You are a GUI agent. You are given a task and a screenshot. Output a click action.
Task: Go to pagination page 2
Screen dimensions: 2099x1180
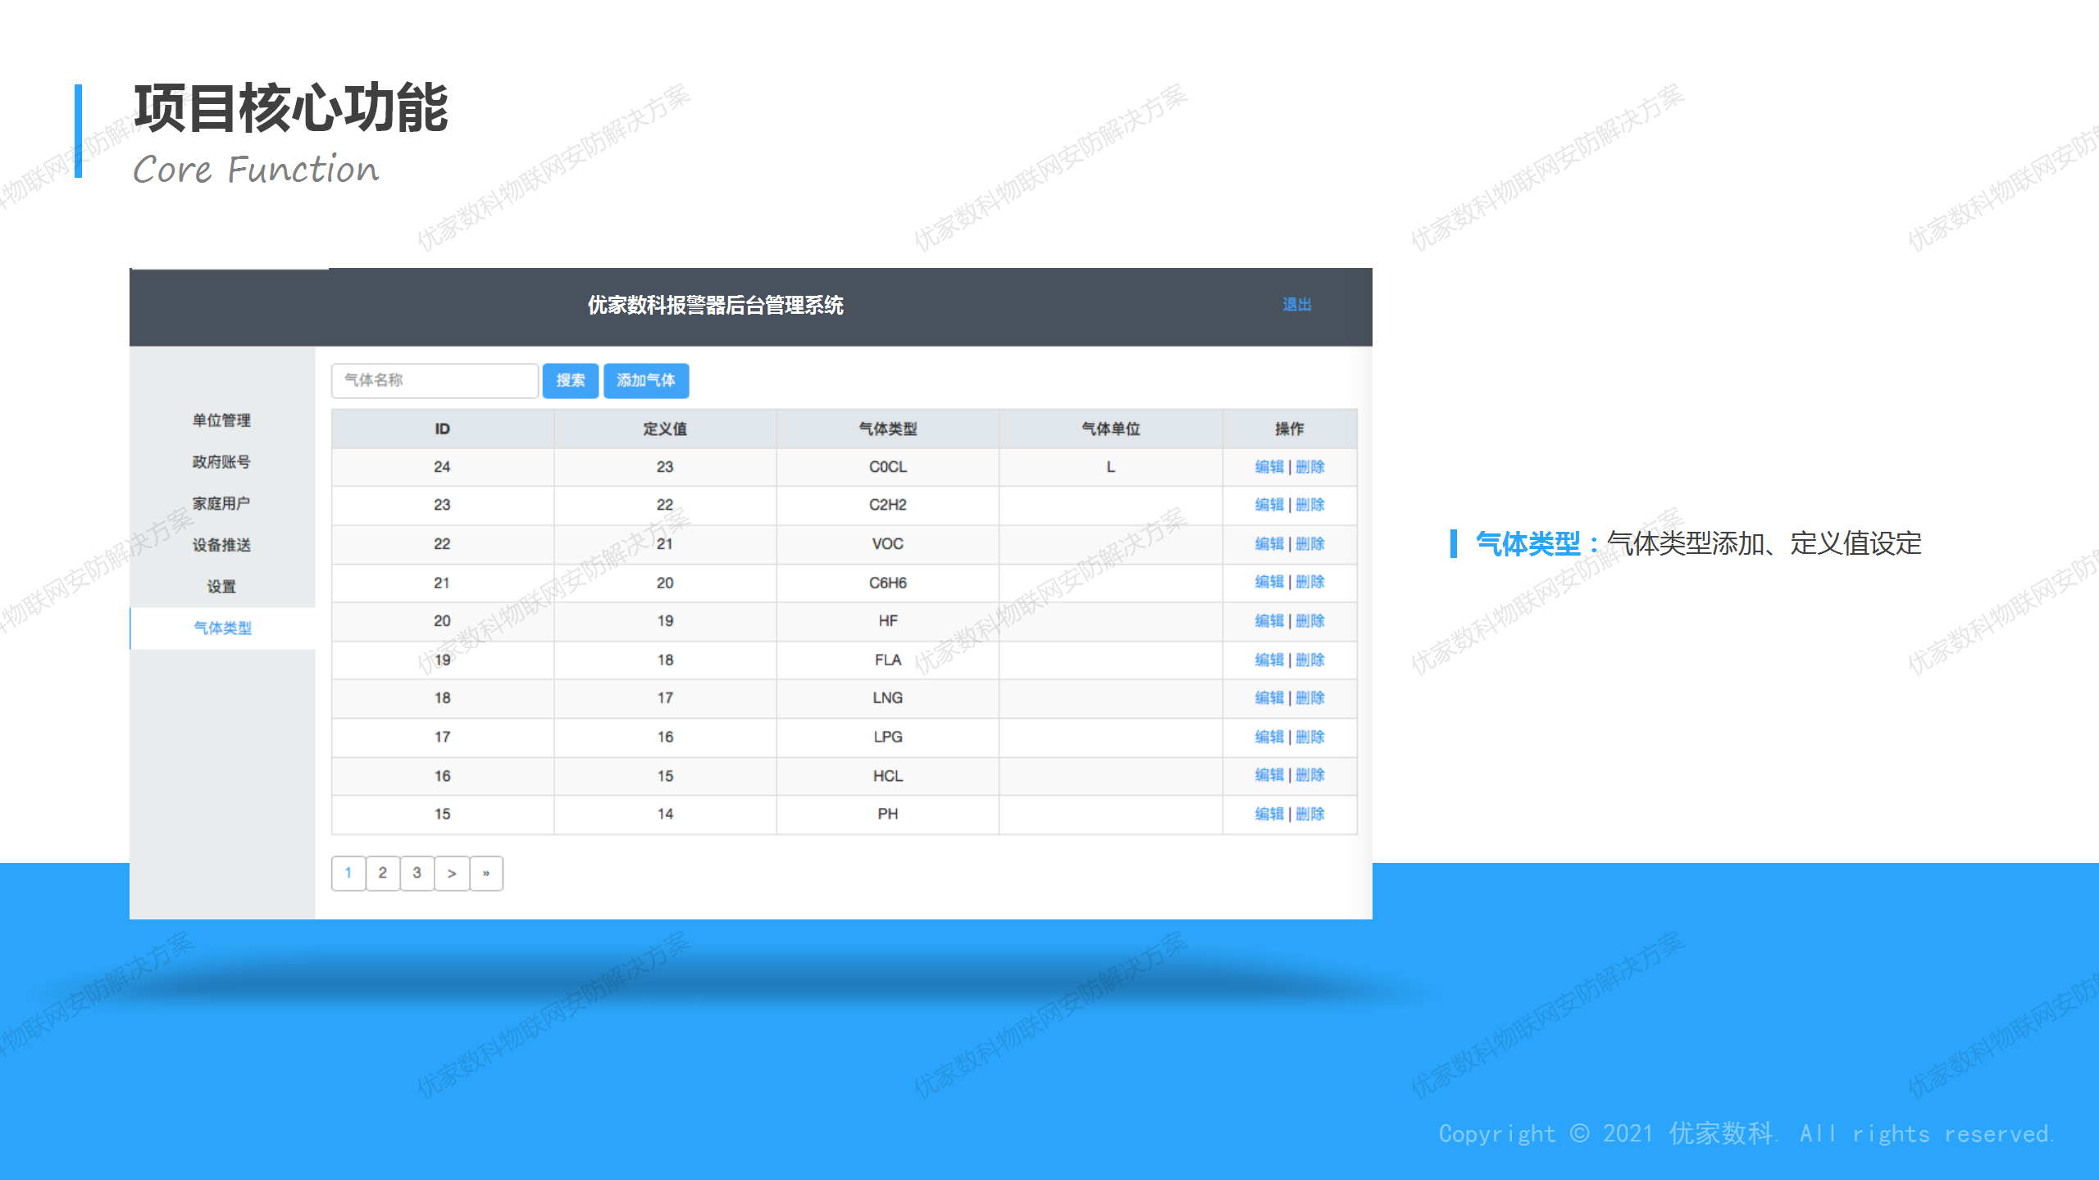[x=383, y=874]
